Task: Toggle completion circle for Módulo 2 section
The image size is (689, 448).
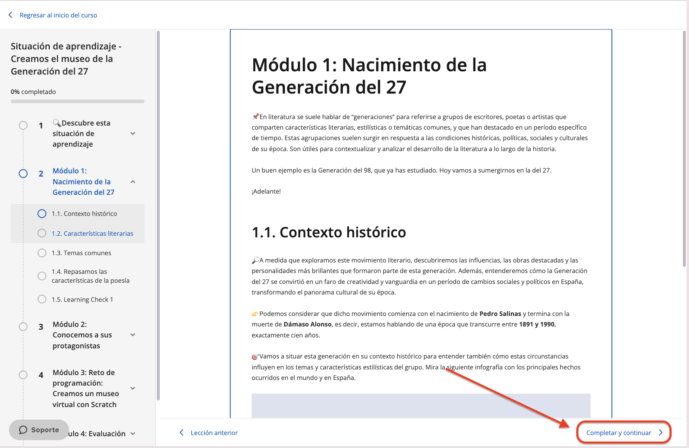Action: coord(23,326)
